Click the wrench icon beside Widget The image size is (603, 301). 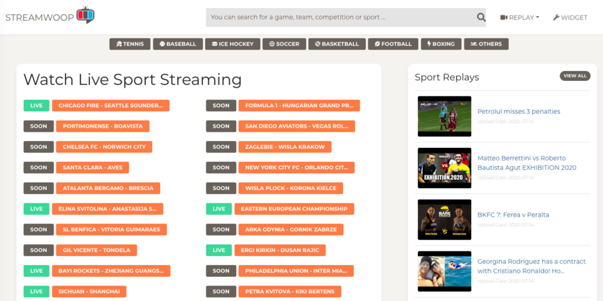click(556, 17)
